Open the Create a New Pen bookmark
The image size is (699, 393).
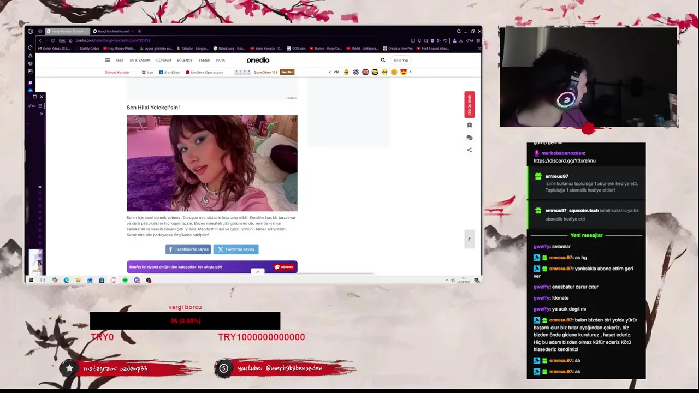(398, 49)
